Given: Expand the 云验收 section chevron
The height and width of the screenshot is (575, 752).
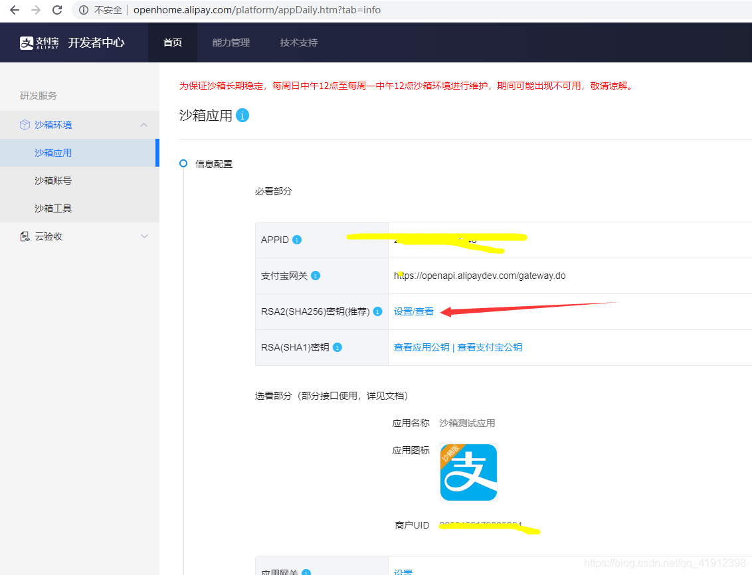Looking at the screenshot, I should pyautogui.click(x=144, y=236).
